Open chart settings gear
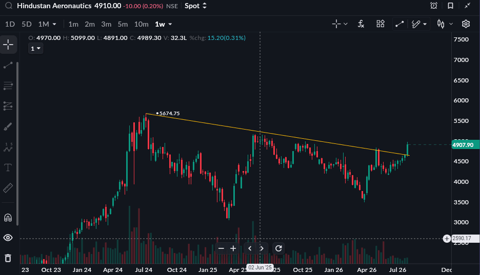The height and width of the screenshot is (275, 480). pos(466,24)
